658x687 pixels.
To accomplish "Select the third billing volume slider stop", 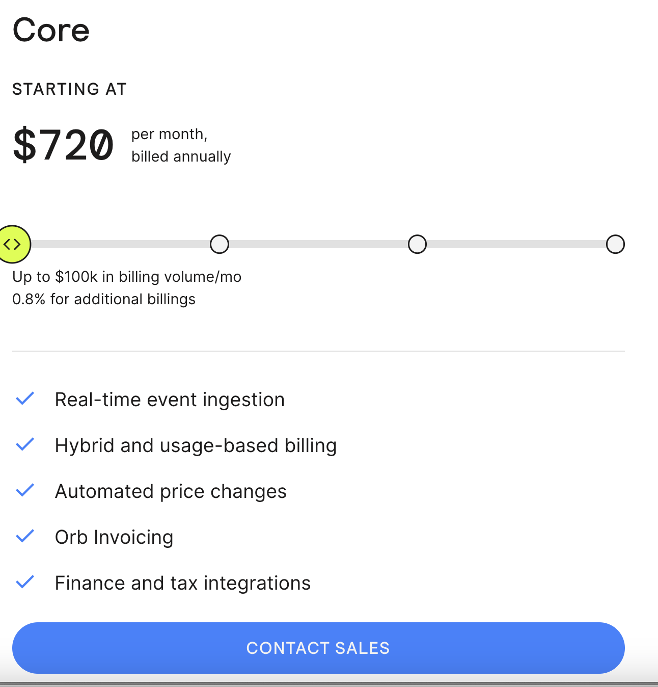I will tap(417, 244).
